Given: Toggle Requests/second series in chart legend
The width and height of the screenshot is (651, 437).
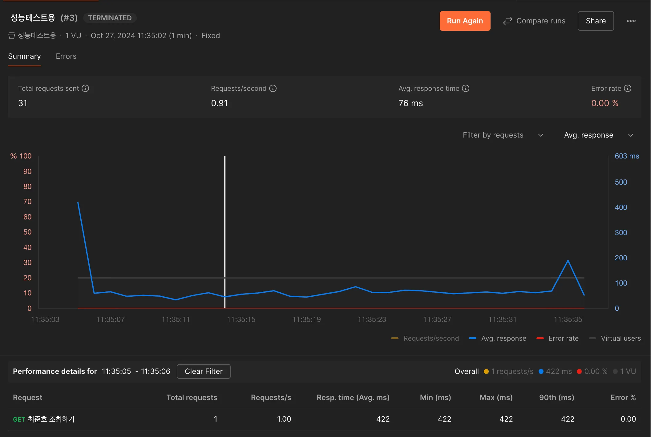Looking at the screenshot, I should coord(431,338).
